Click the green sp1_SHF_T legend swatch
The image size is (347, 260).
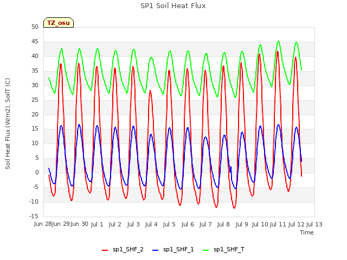coord(205,250)
